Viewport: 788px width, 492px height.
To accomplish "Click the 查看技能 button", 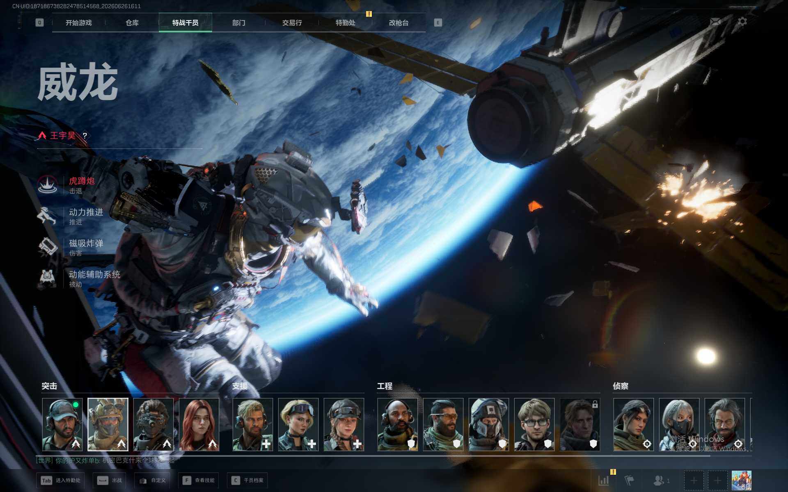I will click(x=199, y=480).
